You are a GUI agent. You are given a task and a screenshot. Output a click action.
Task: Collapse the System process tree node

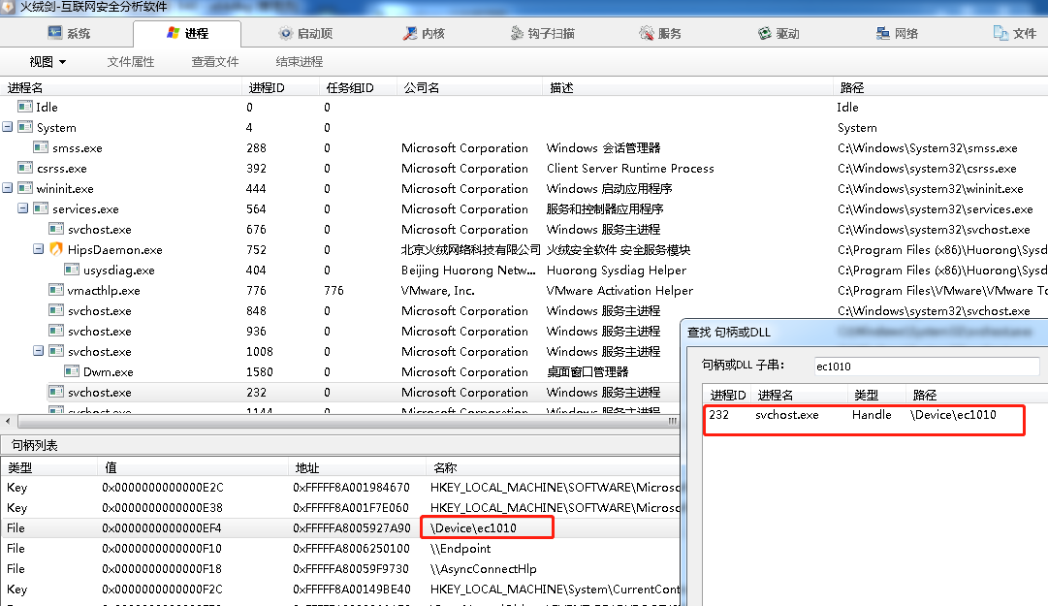(8, 127)
